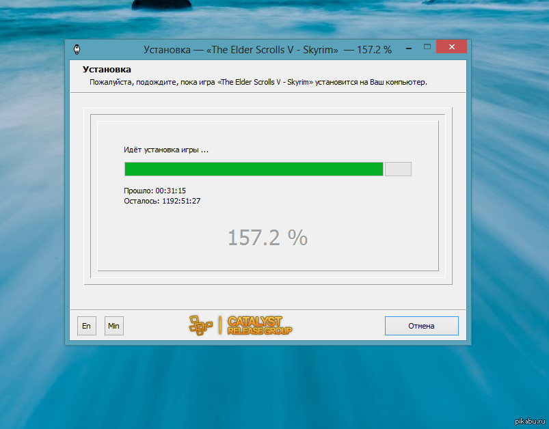Click the 'Идёт установка игры ...' status text

pyautogui.click(x=166, y=150)
